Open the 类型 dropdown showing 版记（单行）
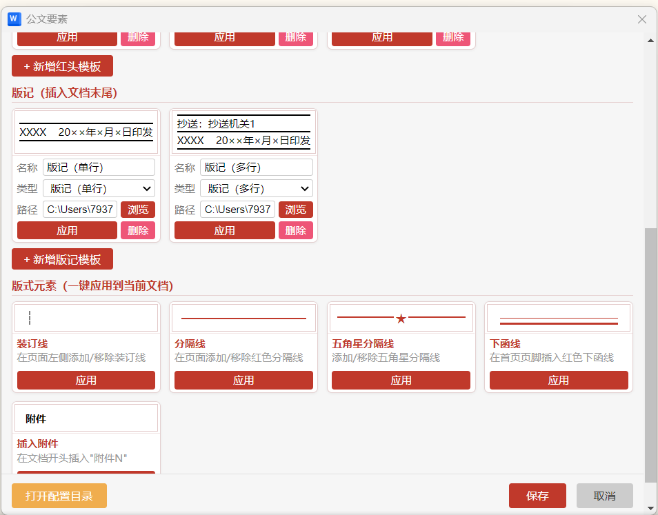The image size is (658, 515). tap(99, 188)
